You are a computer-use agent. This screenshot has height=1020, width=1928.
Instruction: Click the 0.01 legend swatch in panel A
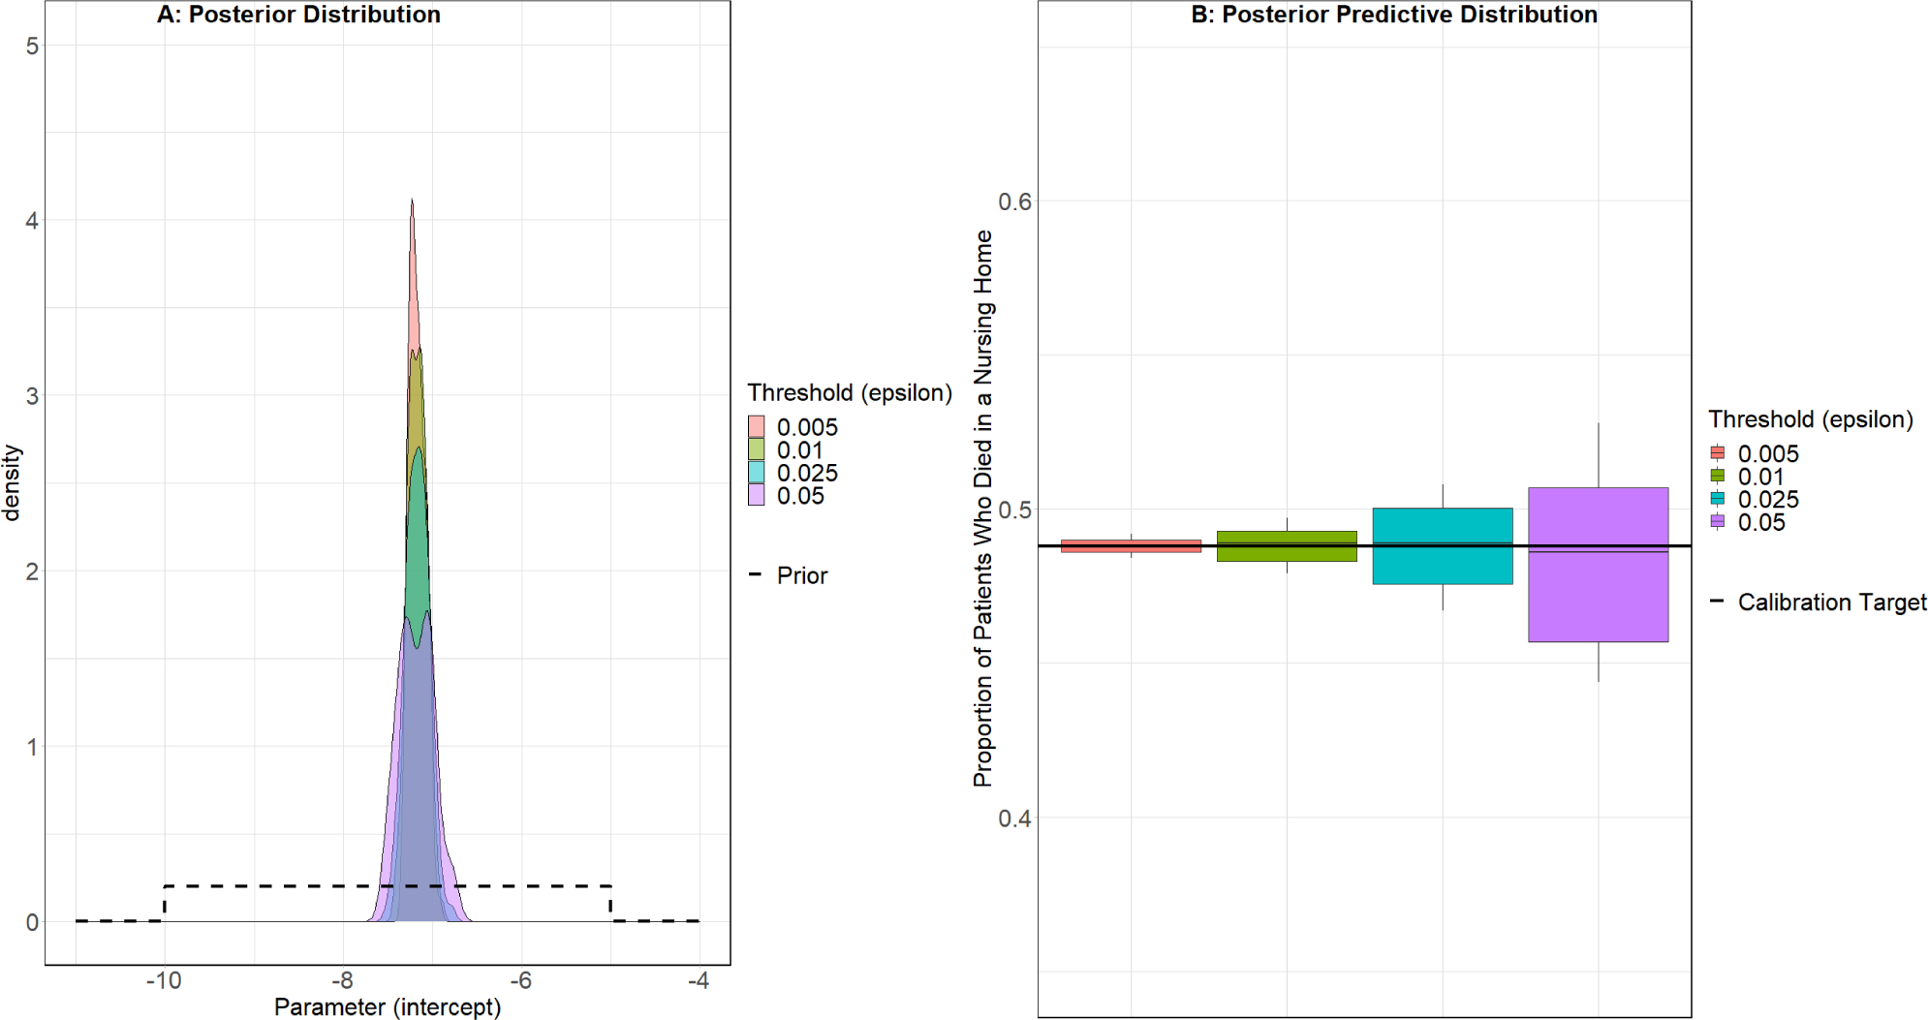coord(757,449)
